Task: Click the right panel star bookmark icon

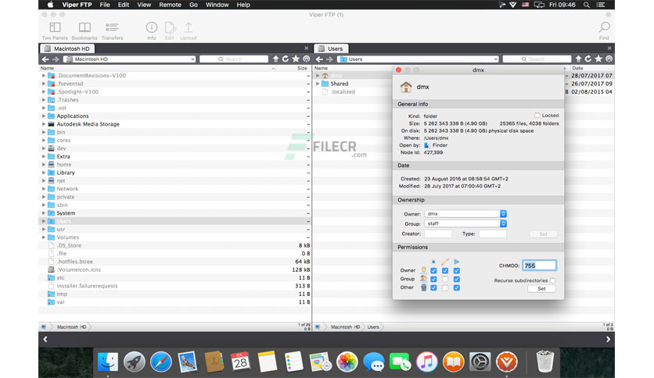Action: pos(598,59)
